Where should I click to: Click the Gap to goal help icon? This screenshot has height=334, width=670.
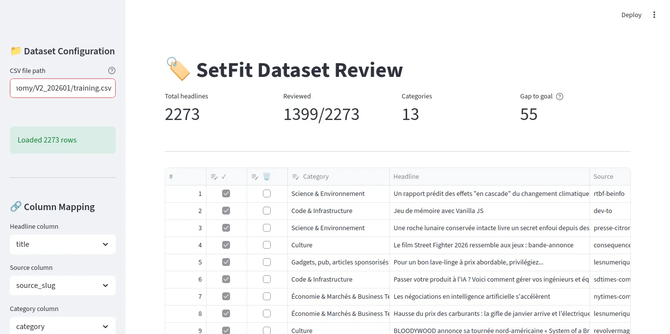(x=560, y=96)
